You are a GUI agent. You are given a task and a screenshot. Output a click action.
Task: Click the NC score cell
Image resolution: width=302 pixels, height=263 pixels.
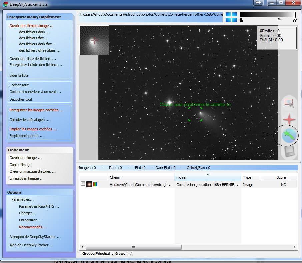pyautogui.click(x=283, y=185)
